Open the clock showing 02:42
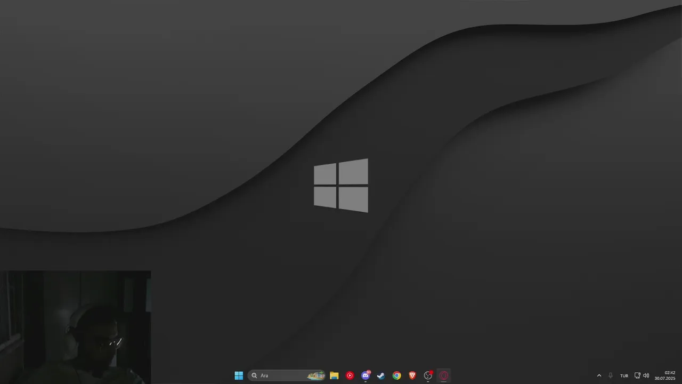 [665, 375]
